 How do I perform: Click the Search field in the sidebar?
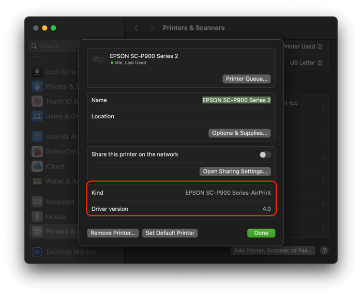pyautogui.click(x=54, y=46)
